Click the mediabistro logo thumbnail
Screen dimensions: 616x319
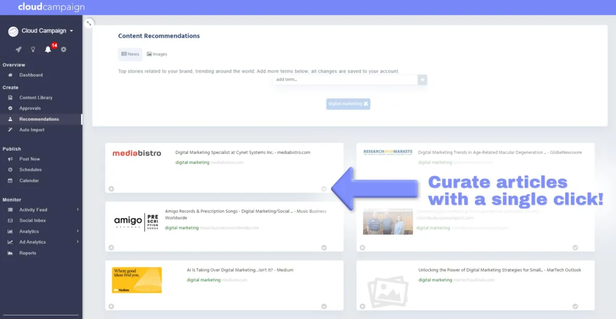(x=137, y=153)
